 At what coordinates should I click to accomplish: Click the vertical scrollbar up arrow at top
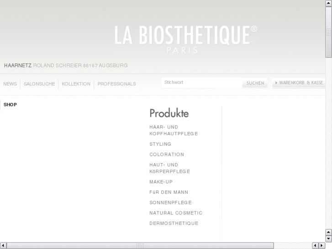pyautogui.click(x=329, y=3)
